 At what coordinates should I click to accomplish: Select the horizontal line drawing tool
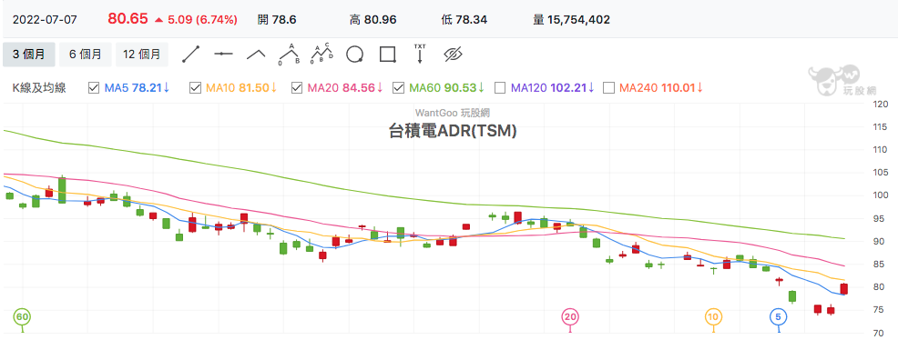[223, 55]
